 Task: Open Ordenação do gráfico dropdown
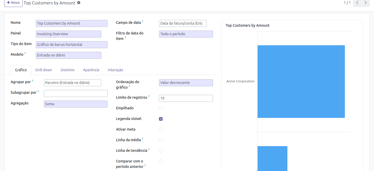click(186, 83)
